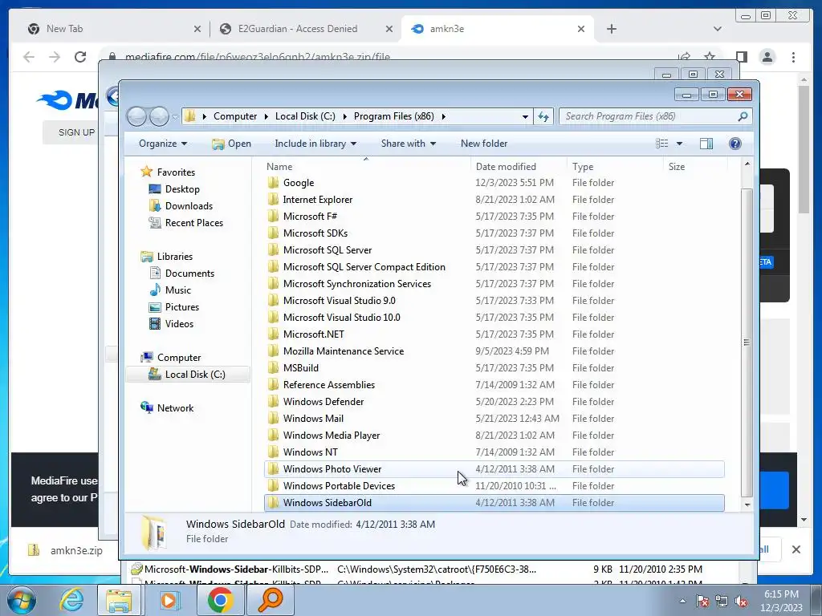Click the Explorer Forward navigation button
822x616 pixels.
[160, 116]
